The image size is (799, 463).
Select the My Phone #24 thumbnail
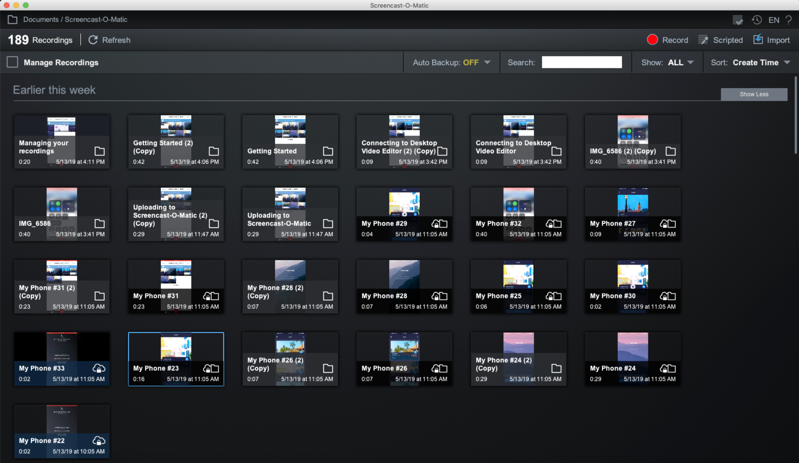(x=632, y=359)
